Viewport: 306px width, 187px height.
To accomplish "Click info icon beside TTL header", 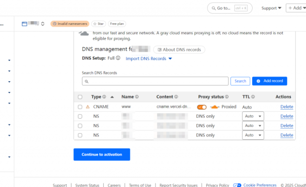I will coord(253,97).
